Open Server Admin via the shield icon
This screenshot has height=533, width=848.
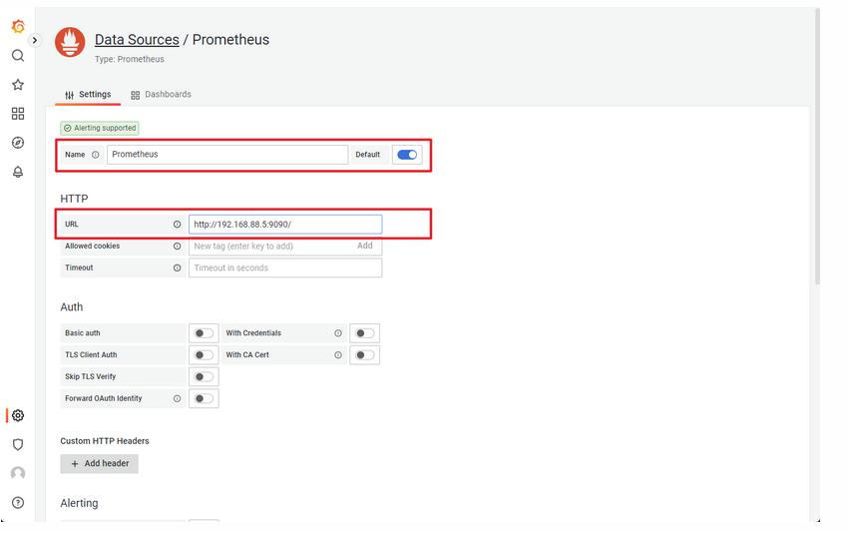18,444
